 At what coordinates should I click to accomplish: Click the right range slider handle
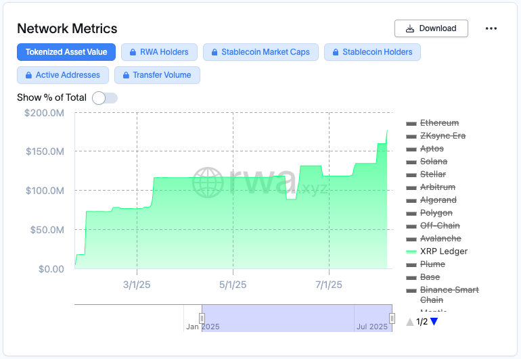[392, 318]
